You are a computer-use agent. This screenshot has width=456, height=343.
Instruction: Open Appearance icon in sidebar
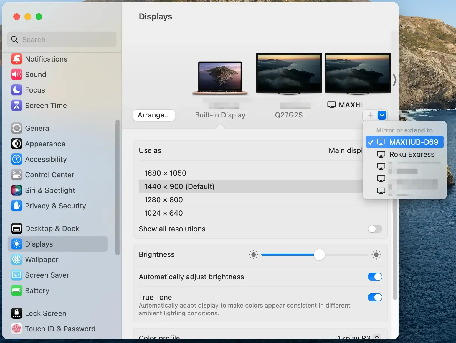(x=17, y=144)
